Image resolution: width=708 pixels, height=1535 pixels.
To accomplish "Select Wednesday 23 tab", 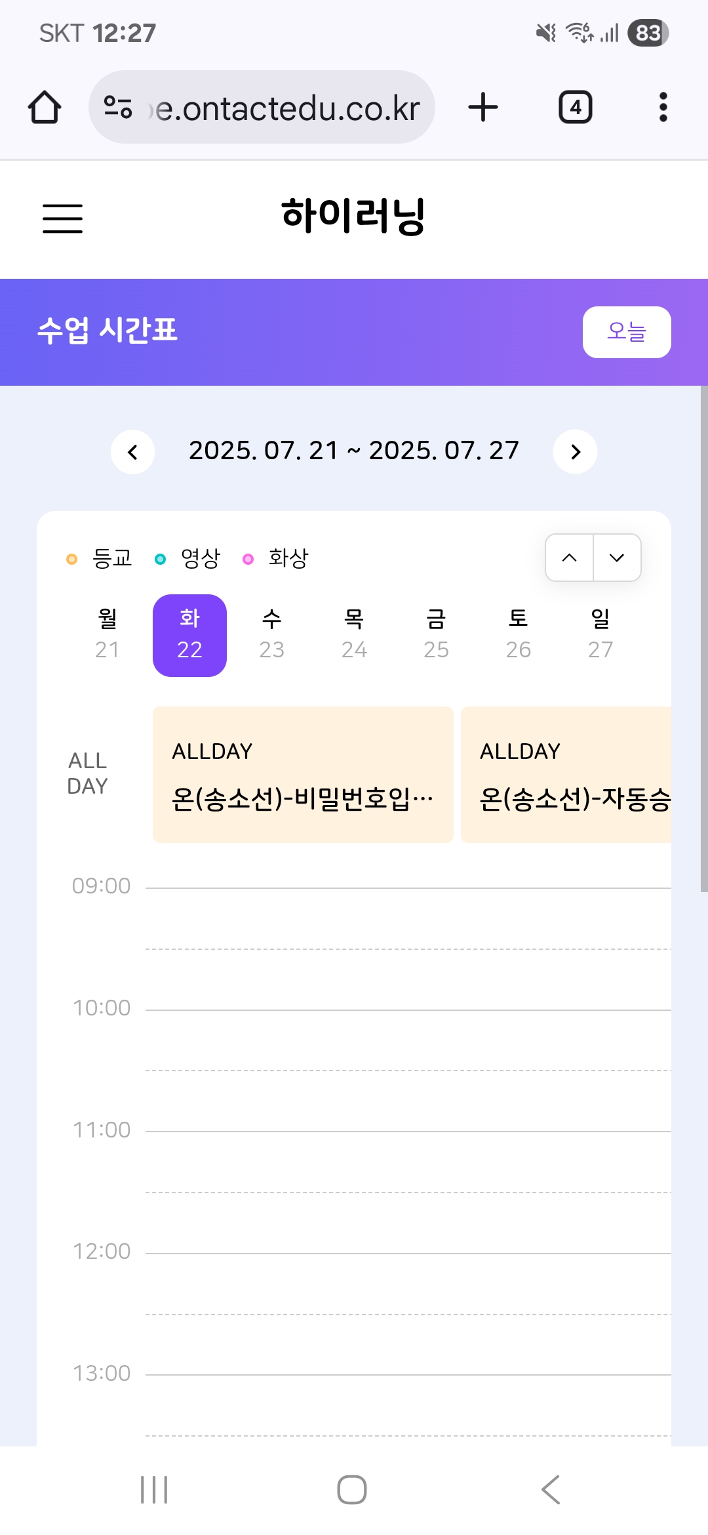I will [x=271, y=635].
